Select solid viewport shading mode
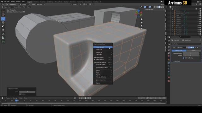The height and width of the screenshot is (113, 202). click(159, 7)
